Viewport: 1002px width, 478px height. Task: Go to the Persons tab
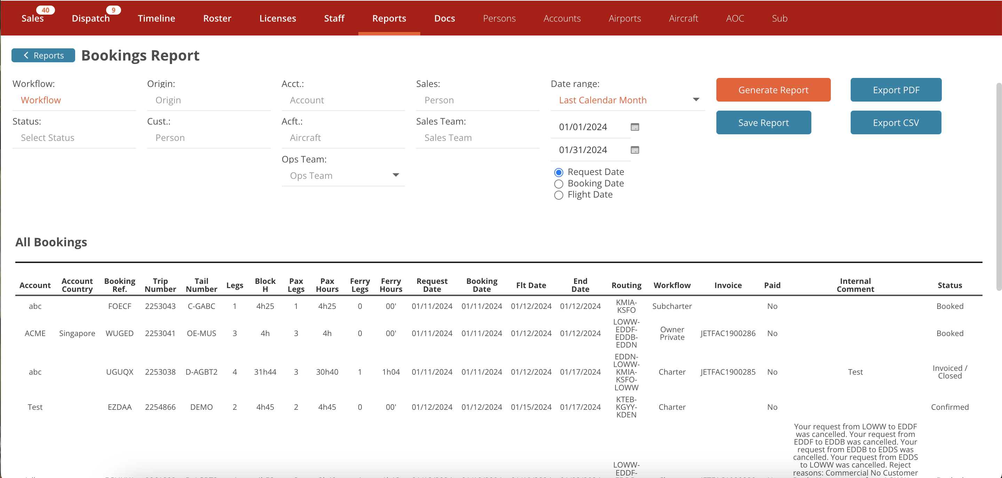click(499, 18)
